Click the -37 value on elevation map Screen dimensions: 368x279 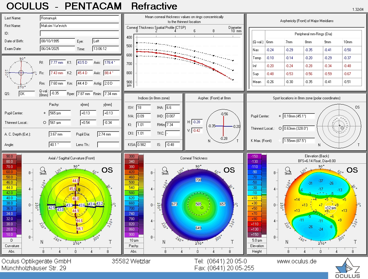tap(321, 181)
